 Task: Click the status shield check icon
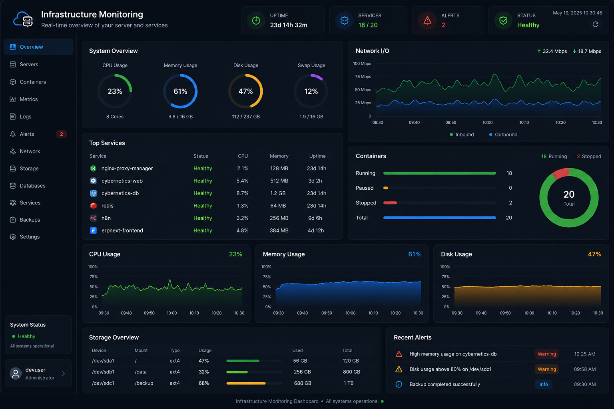pos(503,20)
